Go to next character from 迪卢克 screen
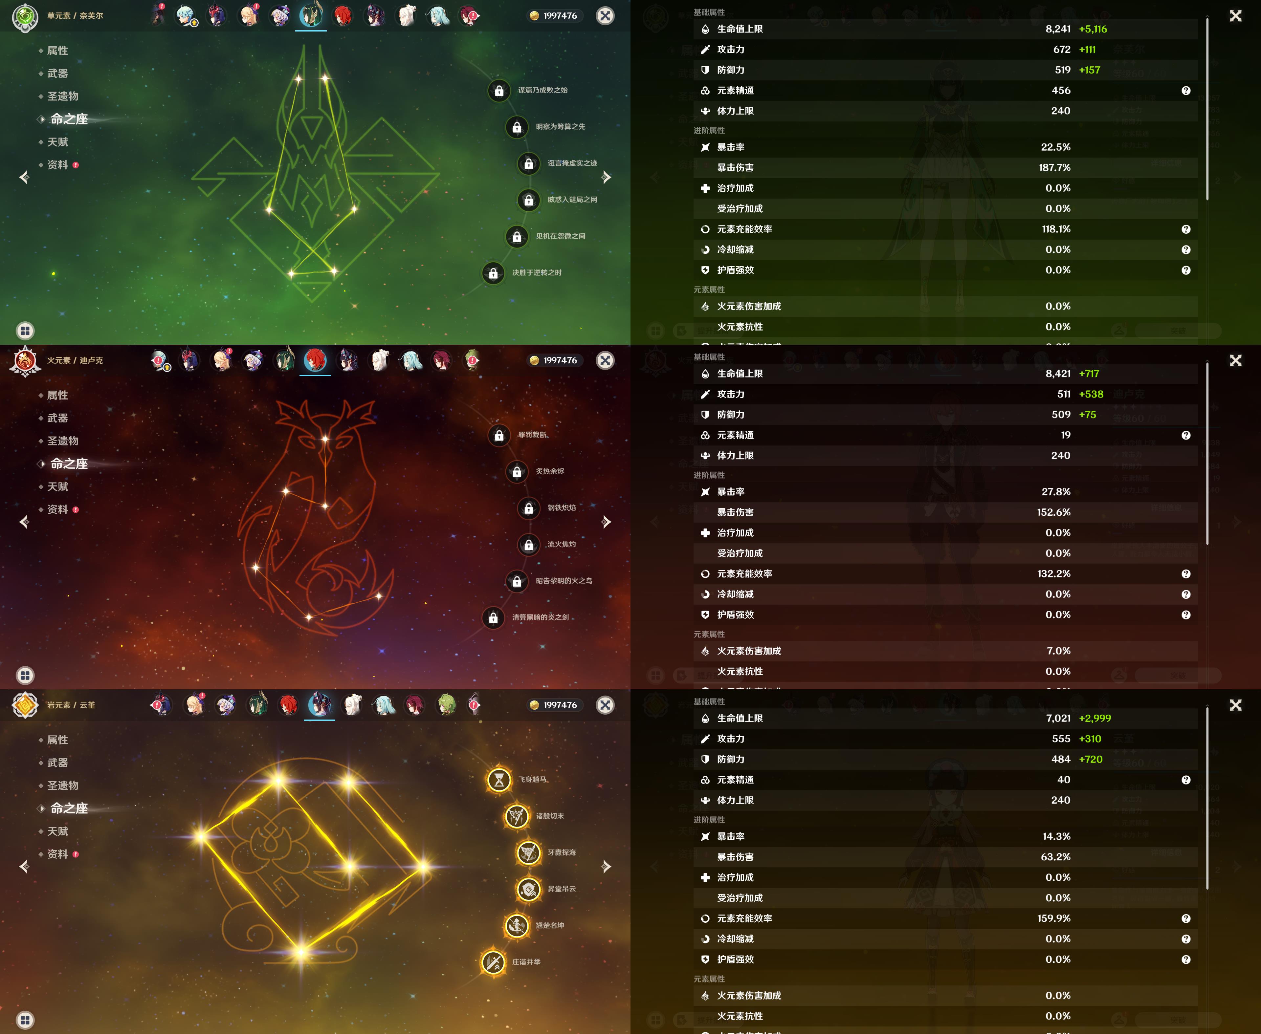 point(606,522)
